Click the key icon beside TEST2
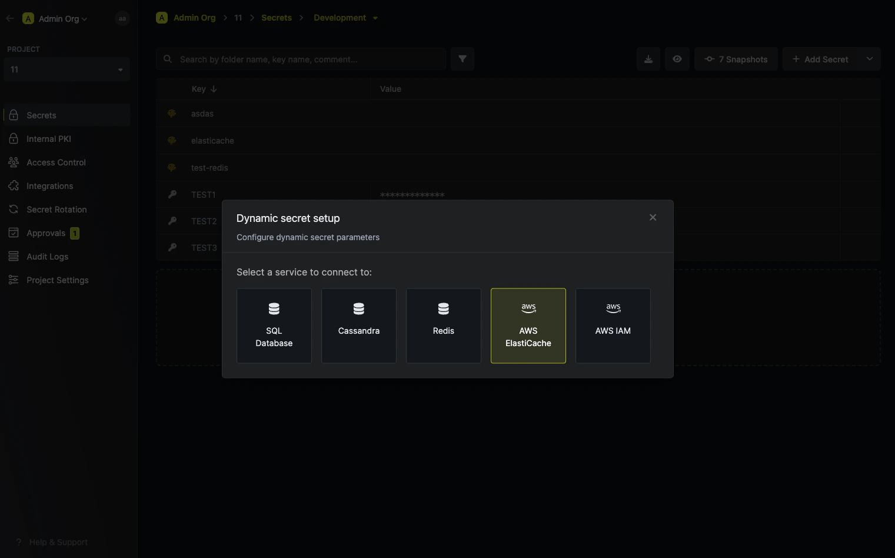895x558 pixels. tap(172, 221)
